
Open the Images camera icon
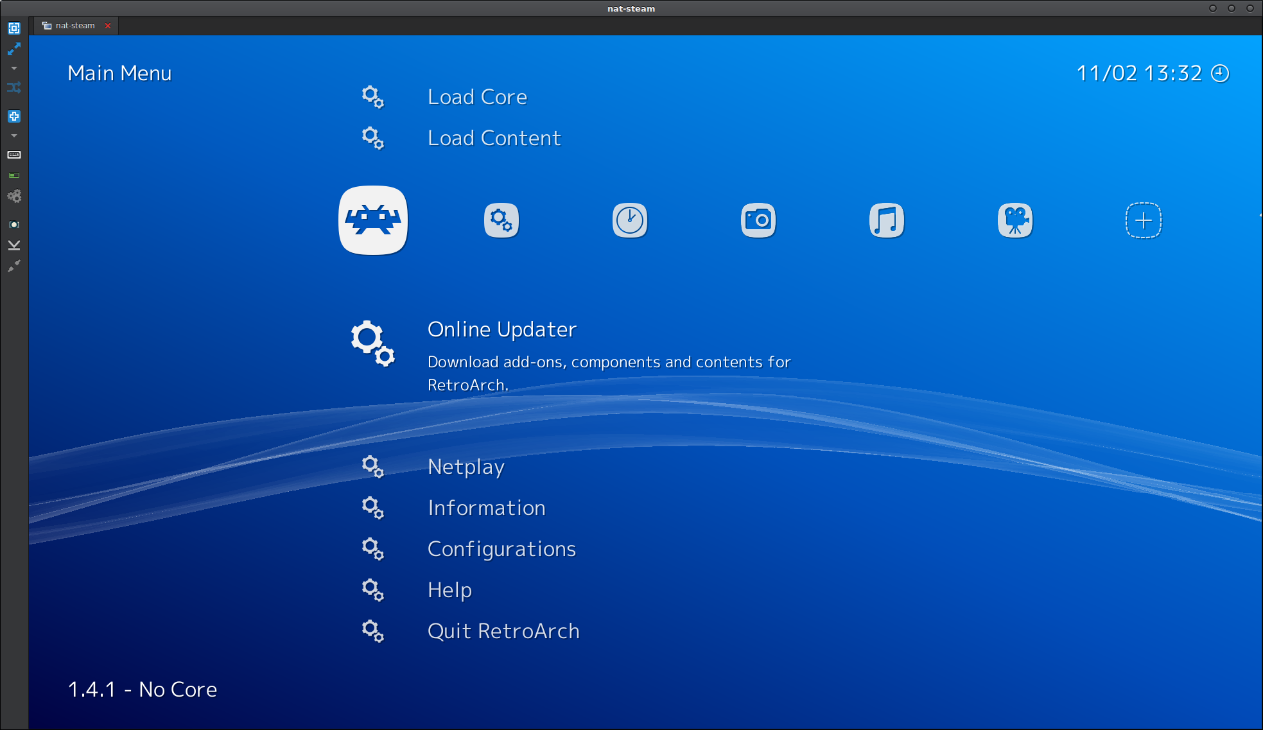pyautogui.click(x=758, y=220)
